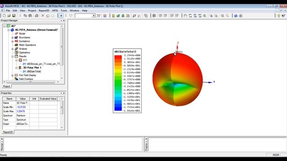
Task: Select dB(GainTotal) trace in project tree
Action: pyautogui.click(x=34, y=72)
